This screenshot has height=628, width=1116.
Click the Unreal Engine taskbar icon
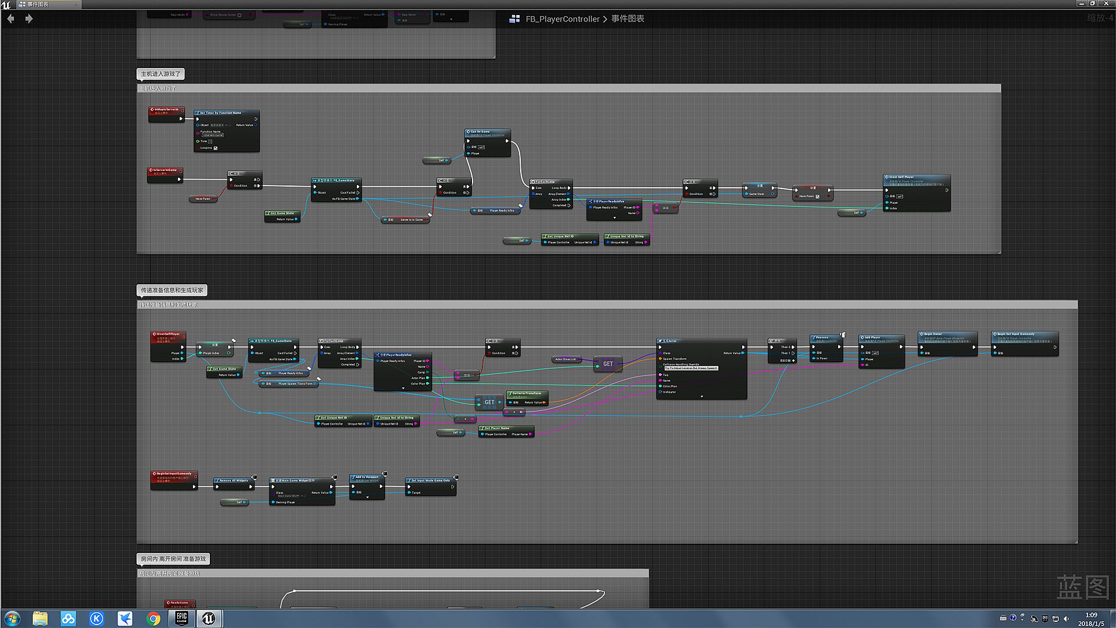209,618
